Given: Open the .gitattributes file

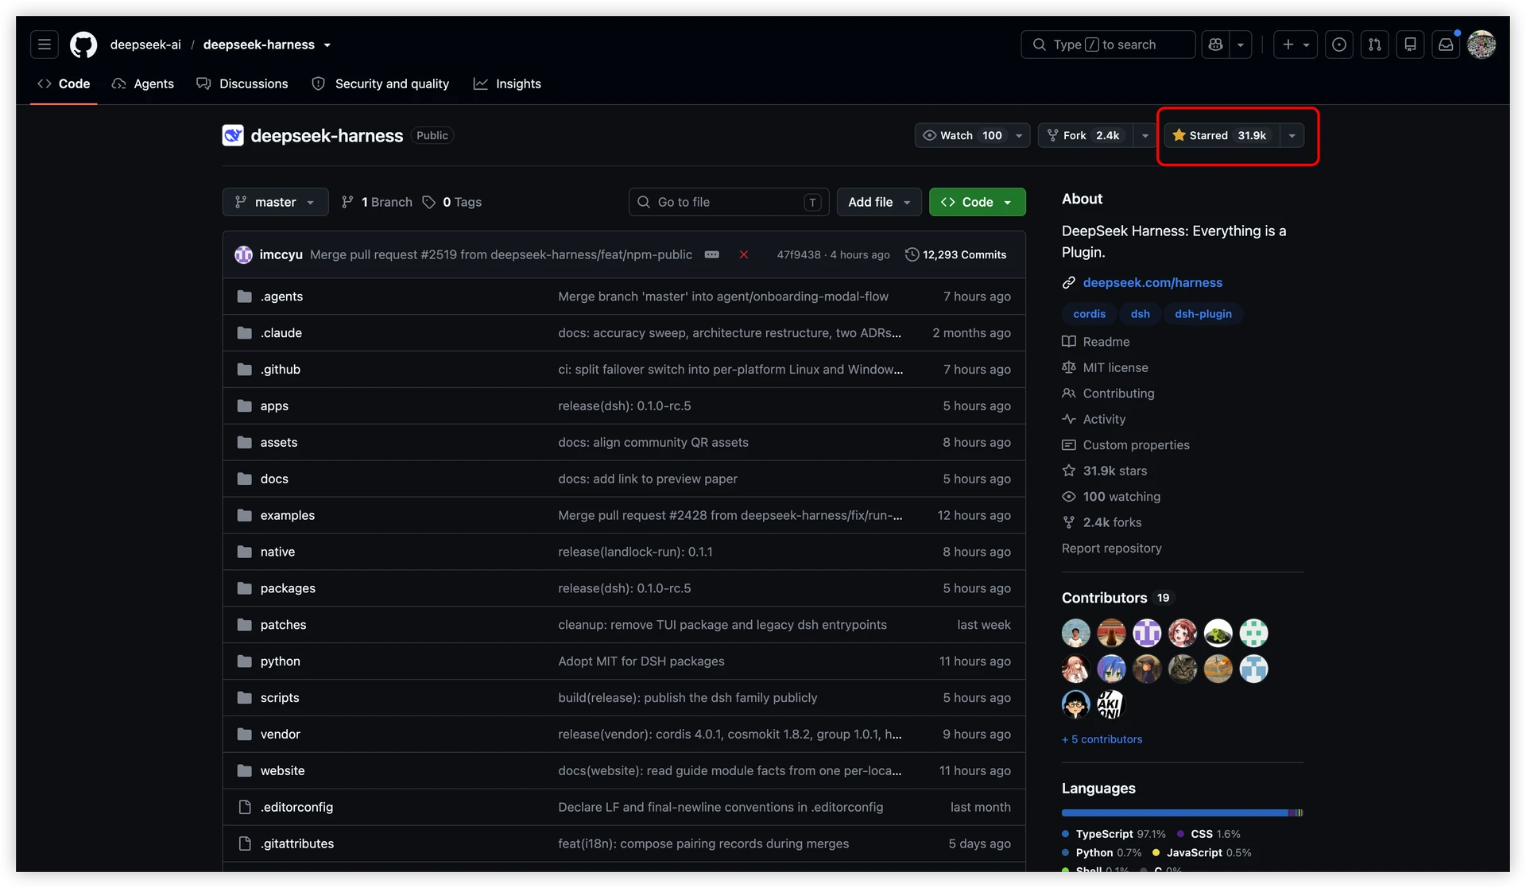Looking at the screenshot, I should point(297,843).
